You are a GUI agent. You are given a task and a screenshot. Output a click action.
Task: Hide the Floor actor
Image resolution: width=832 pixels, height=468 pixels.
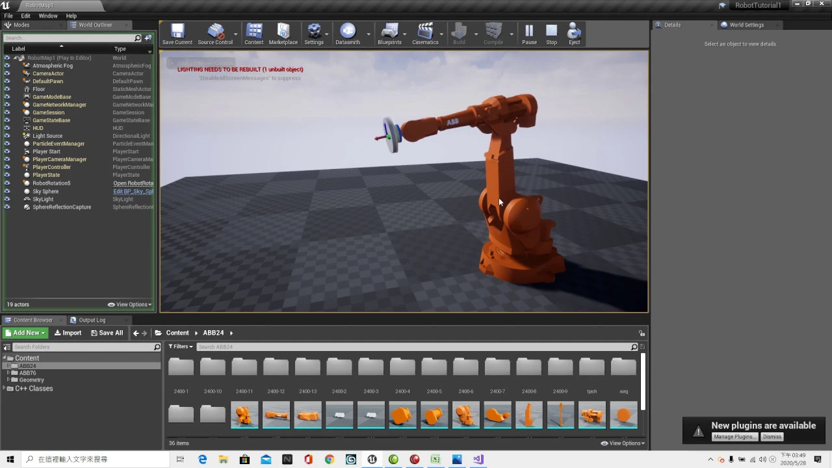pos(7,89)
